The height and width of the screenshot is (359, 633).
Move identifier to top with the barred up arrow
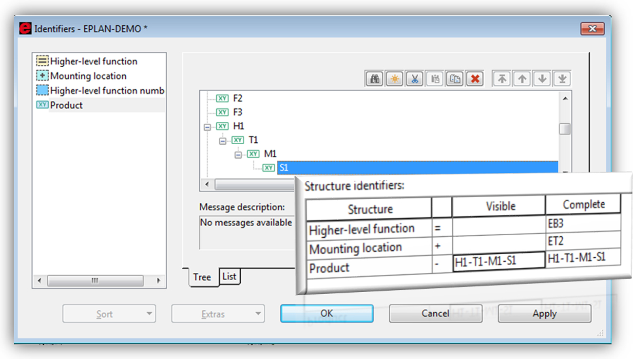[502, 79]
